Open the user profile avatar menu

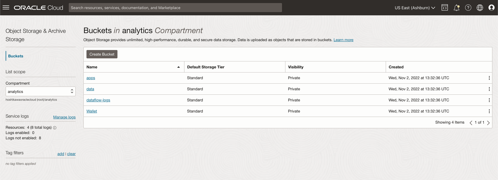pos(491,7)
